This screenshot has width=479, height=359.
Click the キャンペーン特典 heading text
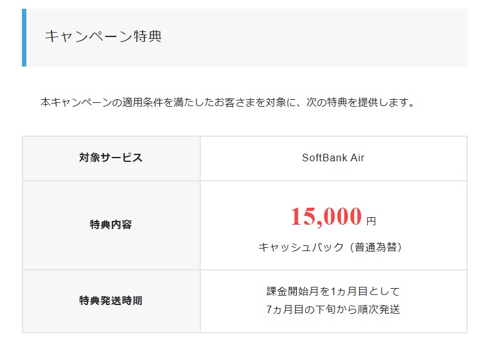click(103, 36)
